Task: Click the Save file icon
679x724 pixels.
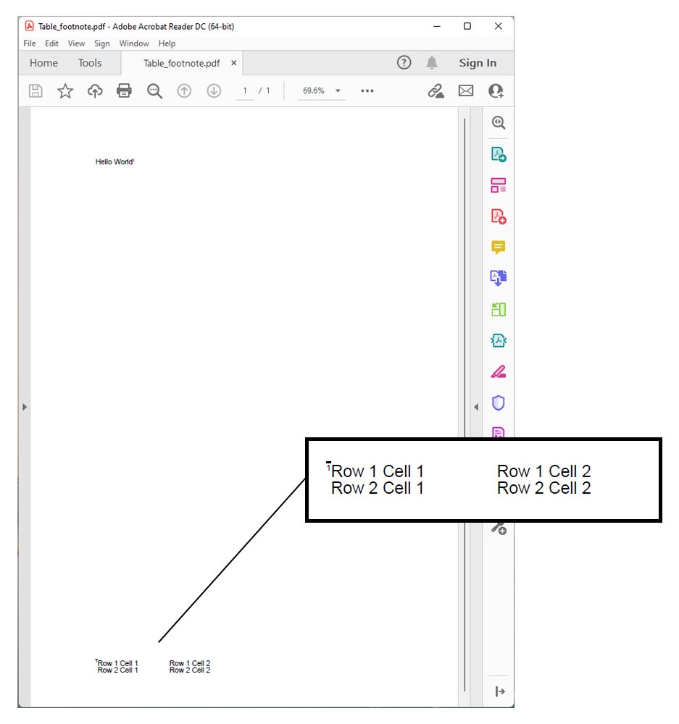Action: 35,90
